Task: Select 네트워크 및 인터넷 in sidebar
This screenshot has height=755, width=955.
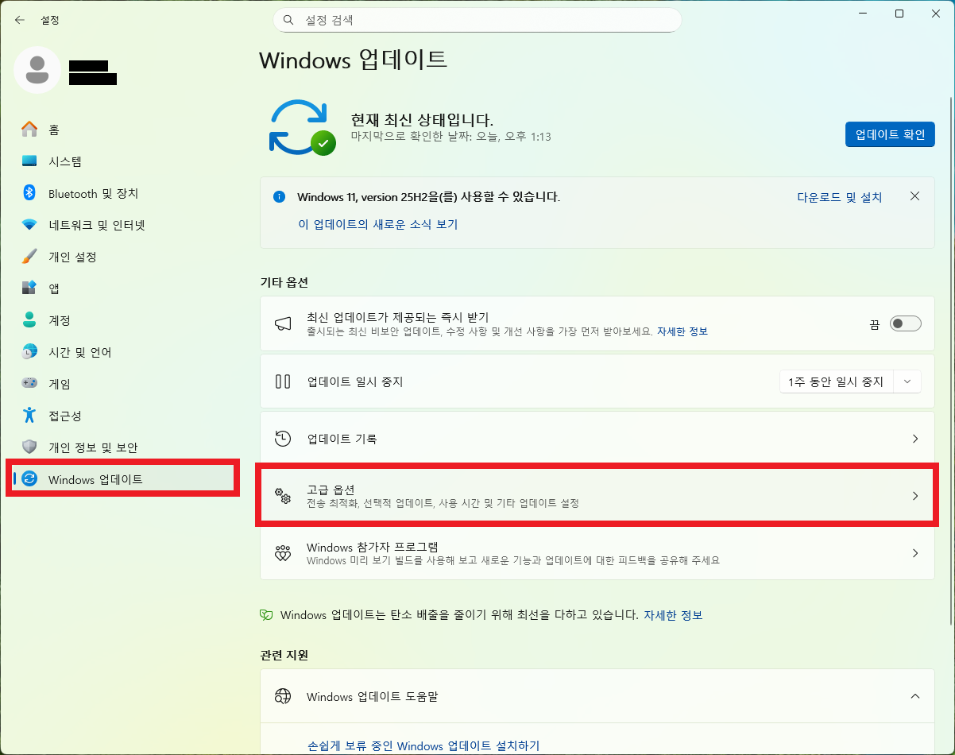Action: [97, 225]
